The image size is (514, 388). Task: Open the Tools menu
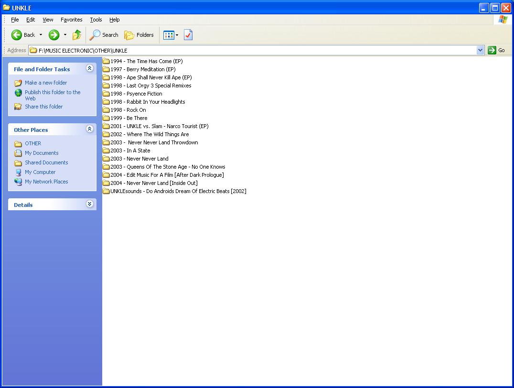96,20
